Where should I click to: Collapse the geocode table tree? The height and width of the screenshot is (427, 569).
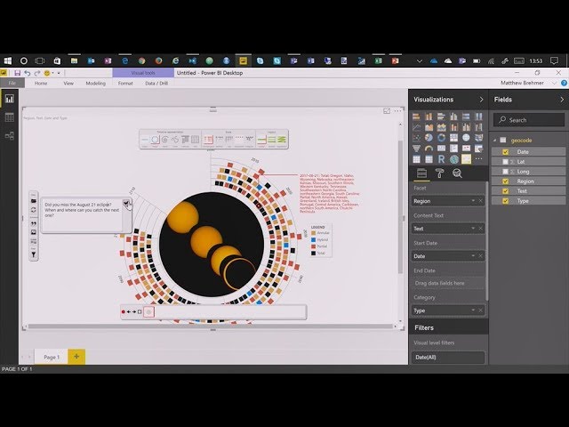[x=494, y=141]
